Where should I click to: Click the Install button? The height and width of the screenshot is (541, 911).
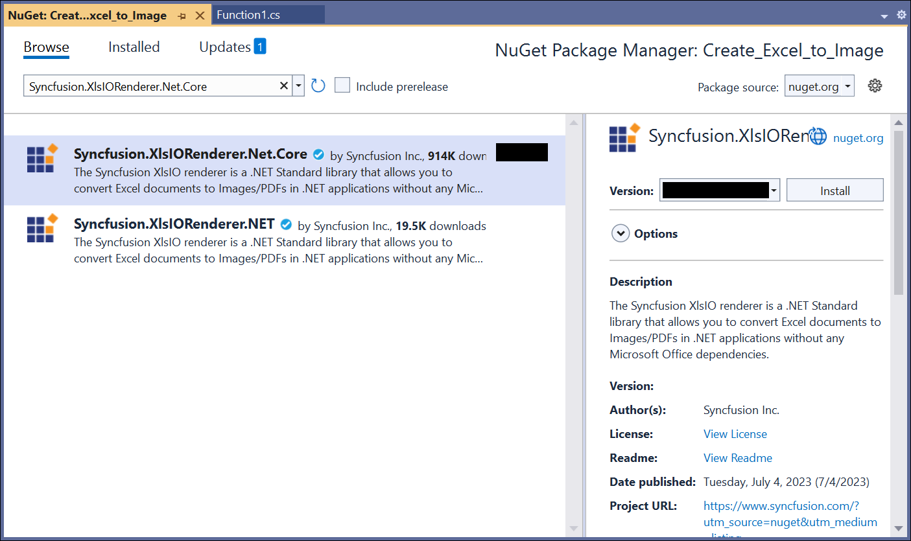(834, 190)
